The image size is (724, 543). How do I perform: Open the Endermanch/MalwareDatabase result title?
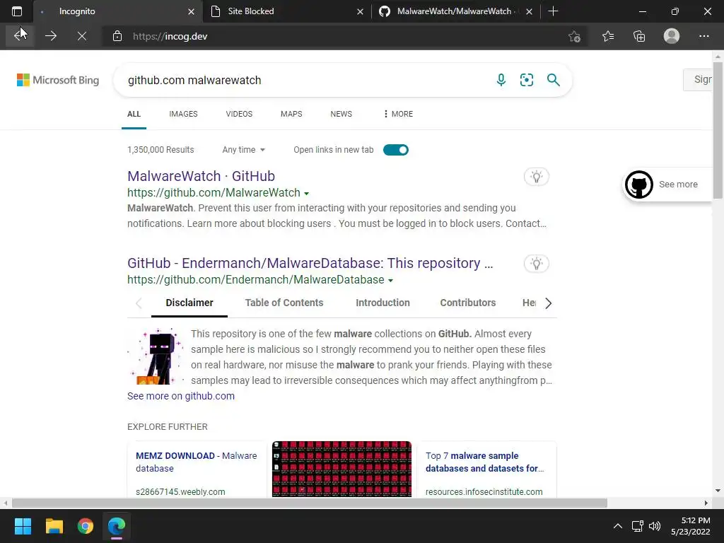[x=310, y=263]
